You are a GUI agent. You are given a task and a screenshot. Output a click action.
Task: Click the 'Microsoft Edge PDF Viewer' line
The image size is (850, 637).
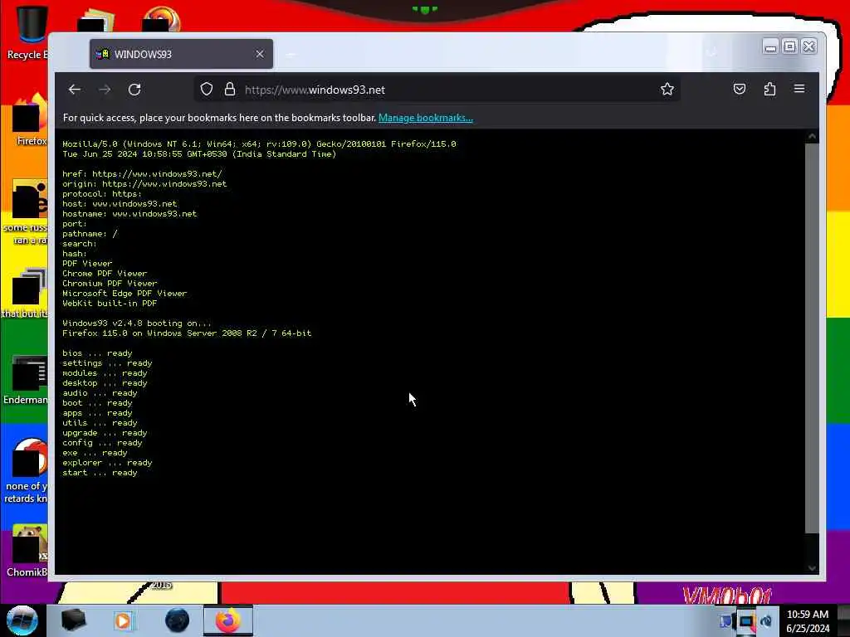click(125, 294)
